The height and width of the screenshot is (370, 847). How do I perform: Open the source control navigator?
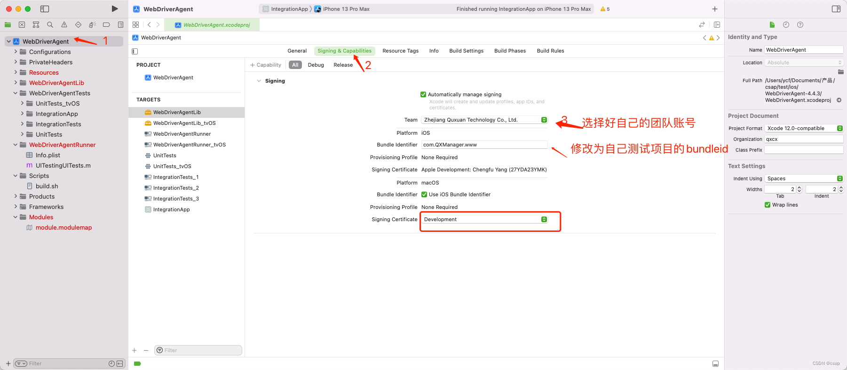point(22,25)
